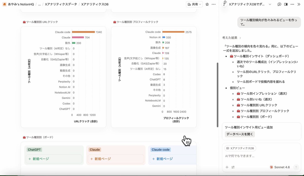Open page options three-dot menu
The width and height of the screenshot is (304, 176).
(214, 4)
